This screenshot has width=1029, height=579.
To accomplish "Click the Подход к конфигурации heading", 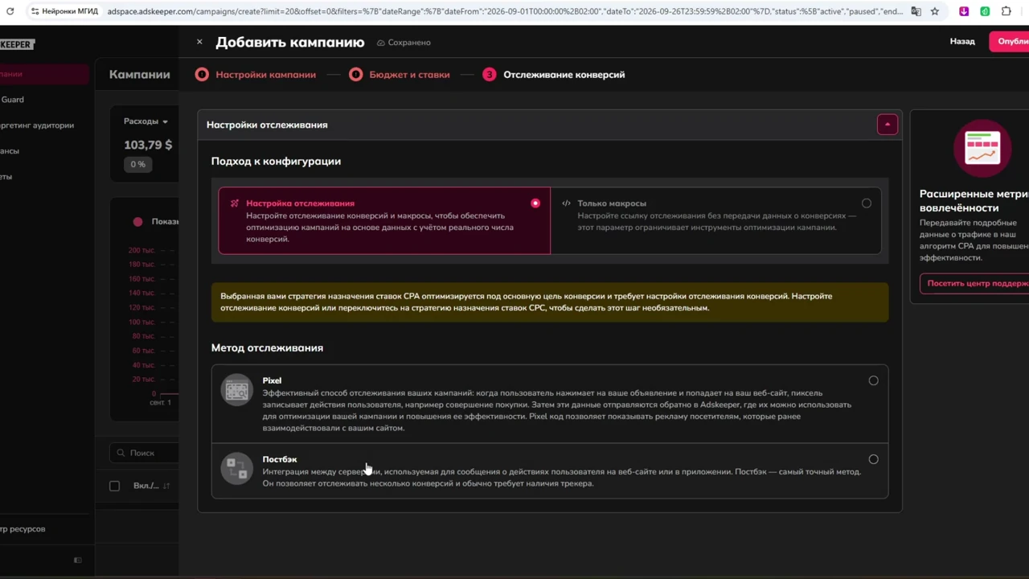I will (276, 161).
